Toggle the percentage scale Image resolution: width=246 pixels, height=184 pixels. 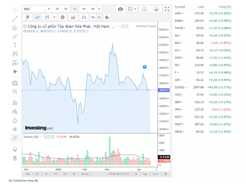click(136, 174)
